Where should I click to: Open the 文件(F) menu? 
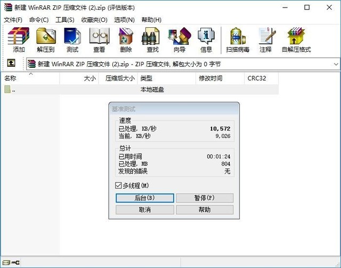[13, 20]
